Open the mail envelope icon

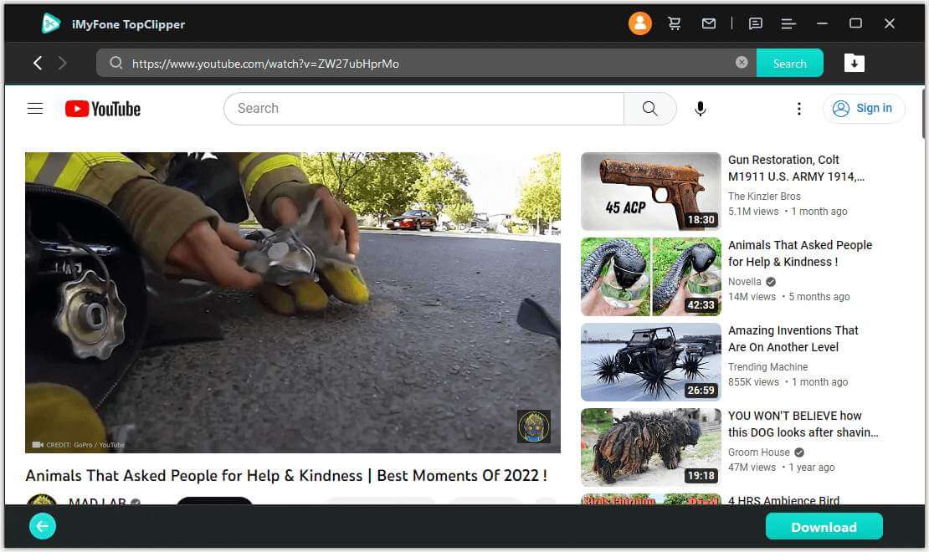coord(709,23)
